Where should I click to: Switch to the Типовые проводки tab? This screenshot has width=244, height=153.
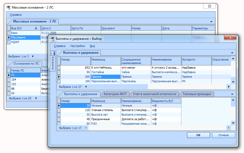click(197, 94)
